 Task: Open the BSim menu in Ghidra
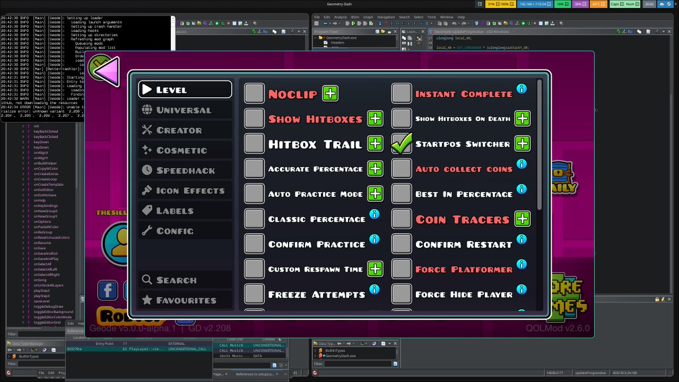pyautogui.click(x=355, y=17)
